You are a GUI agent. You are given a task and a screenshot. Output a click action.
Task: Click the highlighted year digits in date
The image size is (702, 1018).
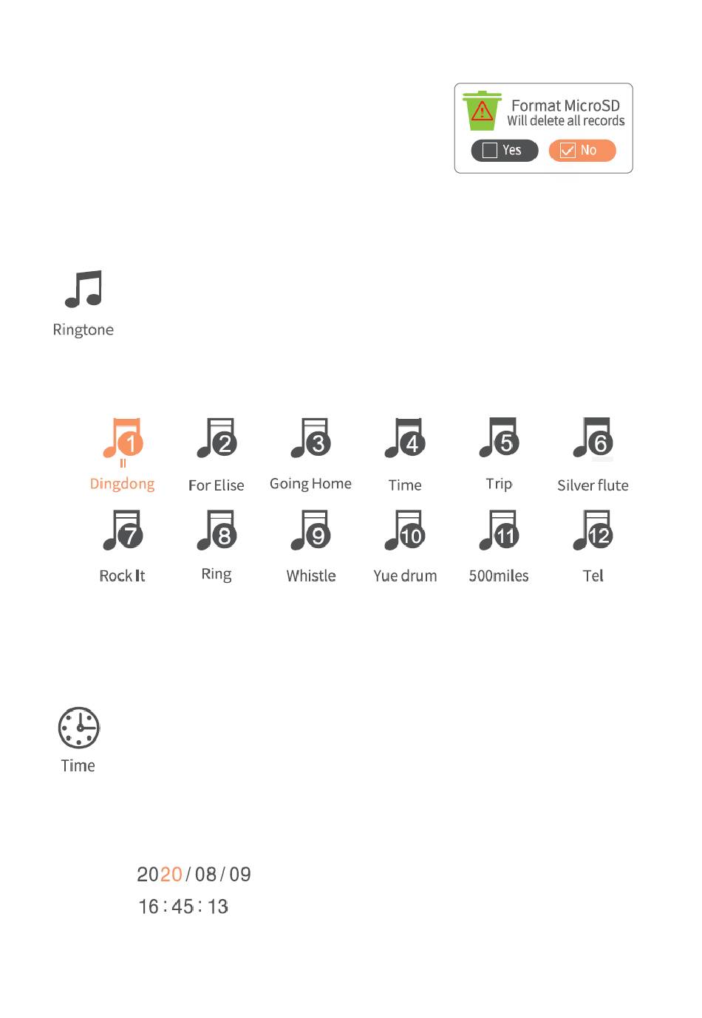coord(171,874)
